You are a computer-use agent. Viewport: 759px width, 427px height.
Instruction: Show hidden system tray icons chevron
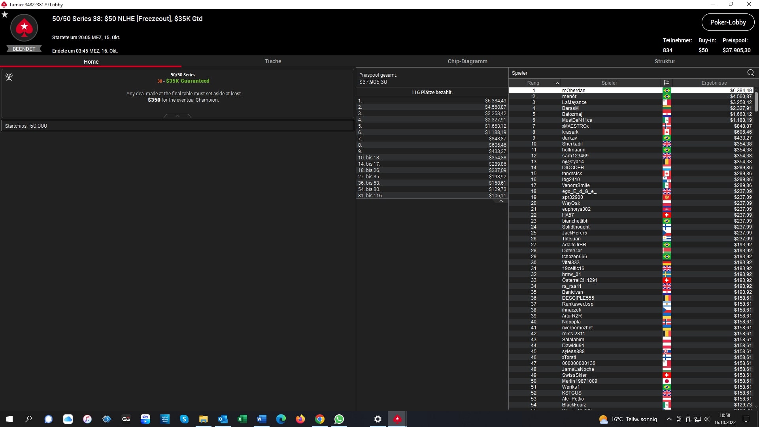coord(669,419)
